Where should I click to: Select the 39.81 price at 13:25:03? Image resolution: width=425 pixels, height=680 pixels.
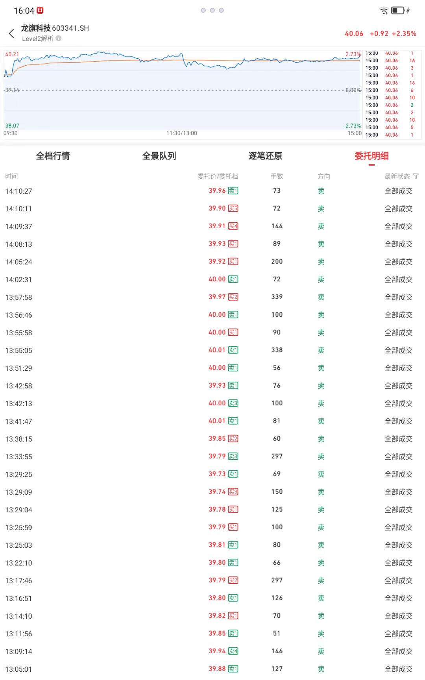tap(217, 545)
